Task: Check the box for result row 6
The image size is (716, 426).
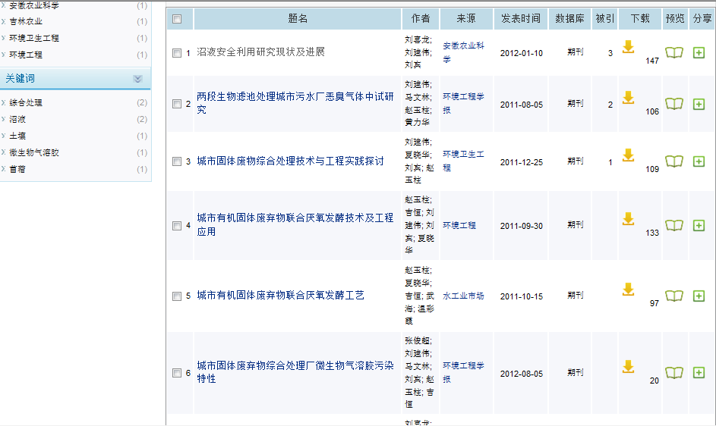Action: [177, 373]
